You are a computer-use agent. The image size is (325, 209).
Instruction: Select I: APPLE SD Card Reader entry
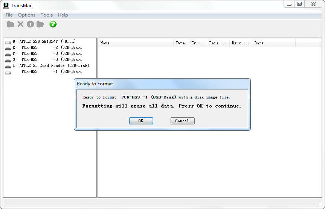[x=51, y=66]
